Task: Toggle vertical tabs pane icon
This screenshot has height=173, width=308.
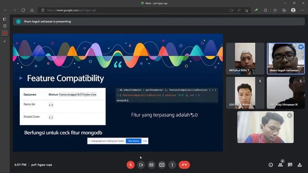Action: pos(5,19)
